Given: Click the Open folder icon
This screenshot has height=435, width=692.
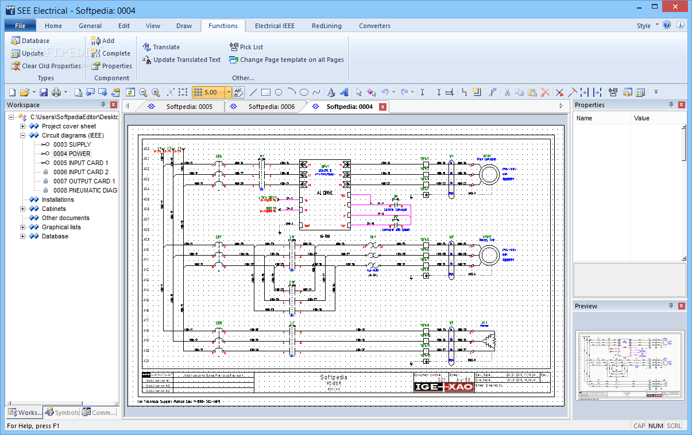Looking at the screenshot, I should coord(24,92).
